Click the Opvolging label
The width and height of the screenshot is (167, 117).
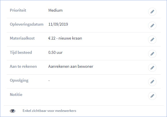tap(19, 81)
